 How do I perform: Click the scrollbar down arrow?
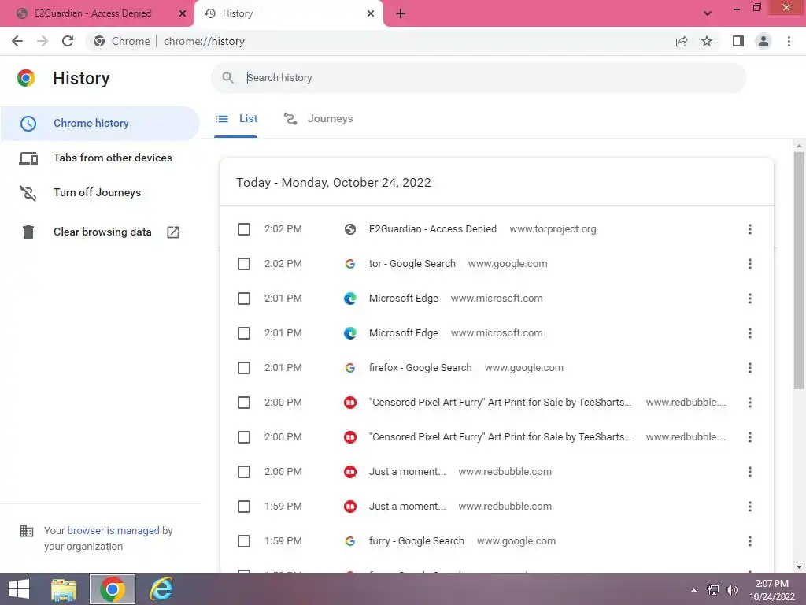[799, 567]
